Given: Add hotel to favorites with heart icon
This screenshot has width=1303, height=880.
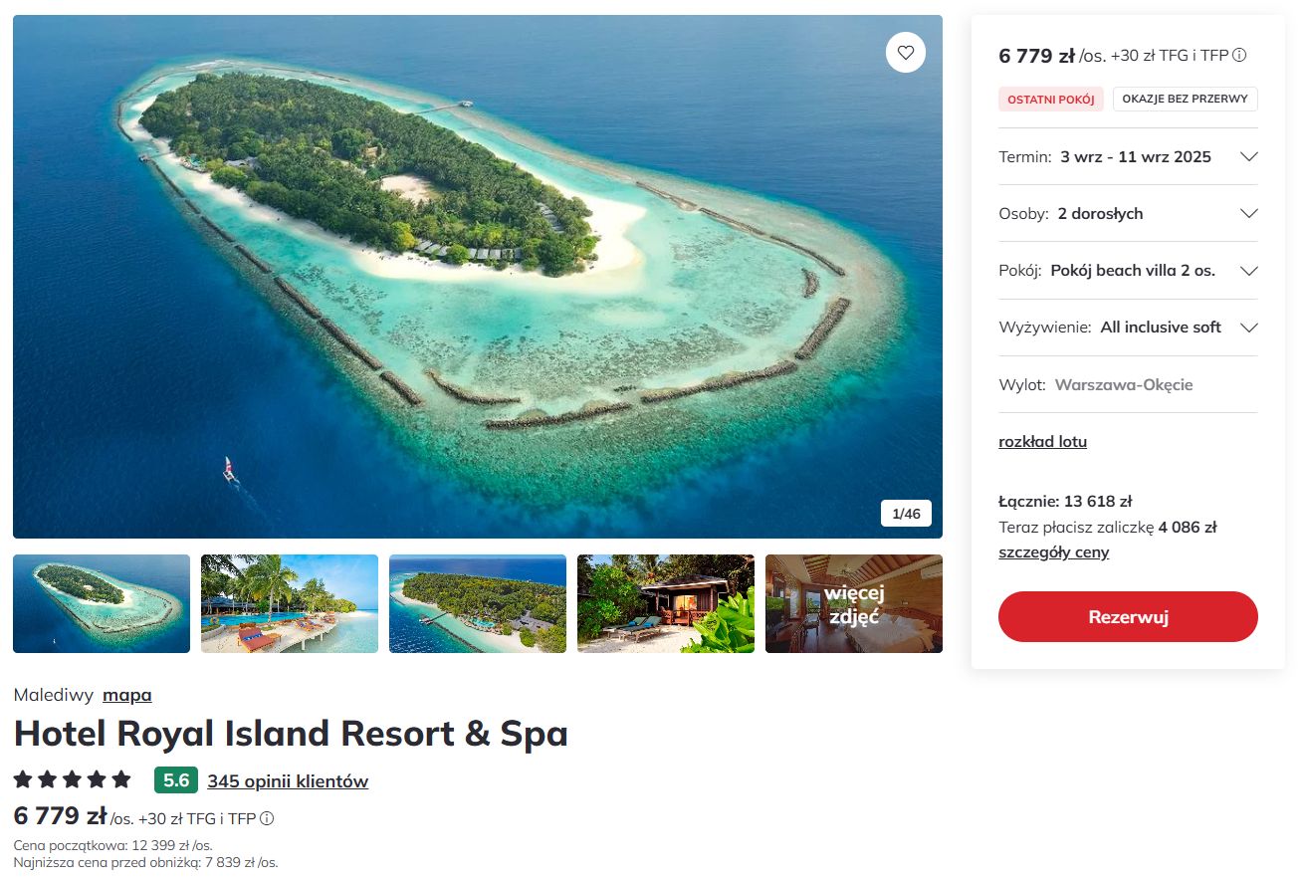Looking at the screenshot, I should (x=905, y=53).
